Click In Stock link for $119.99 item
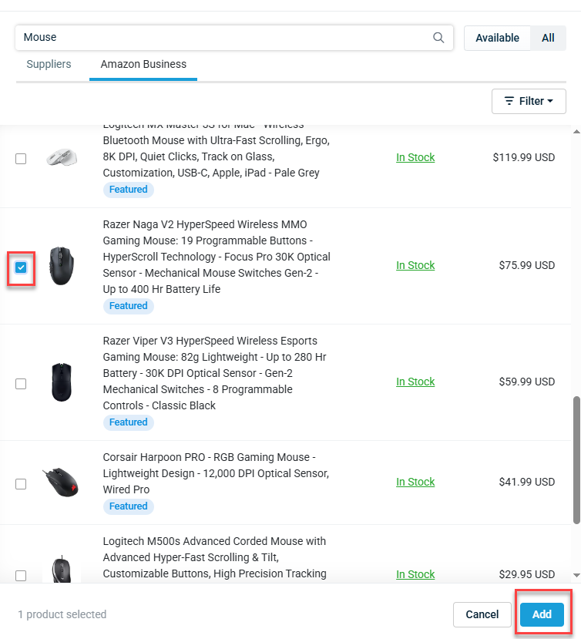 point(415,157)
